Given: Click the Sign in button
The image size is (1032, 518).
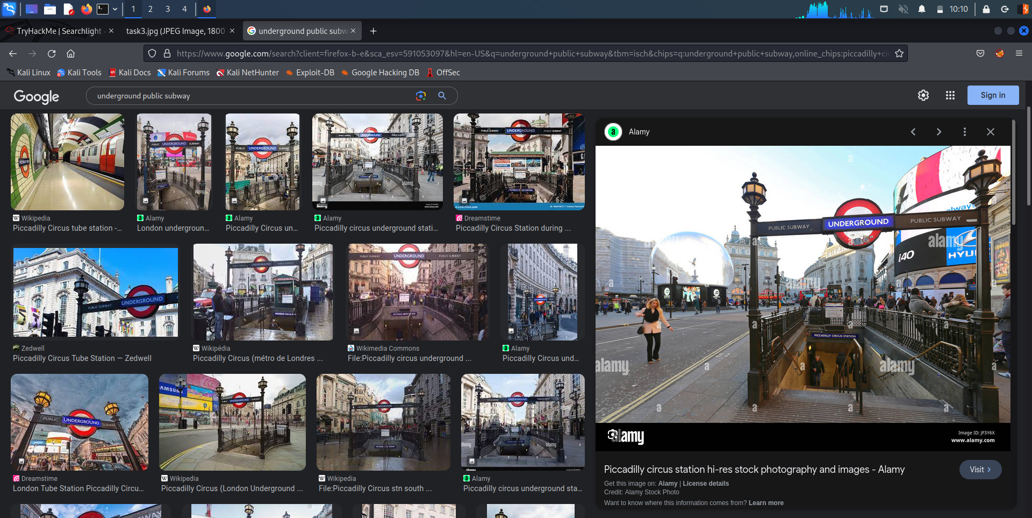Looking at the screenshot, I should 992,95.
